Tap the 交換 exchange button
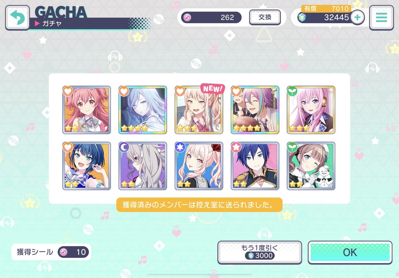The width and height of the screenshot is (399, 278). 265,17
